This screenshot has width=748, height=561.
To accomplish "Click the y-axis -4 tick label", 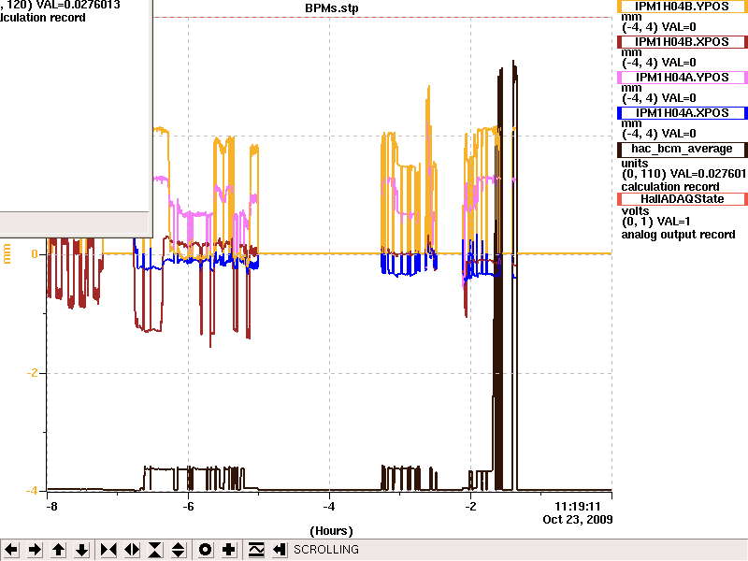I will [32, 491].
